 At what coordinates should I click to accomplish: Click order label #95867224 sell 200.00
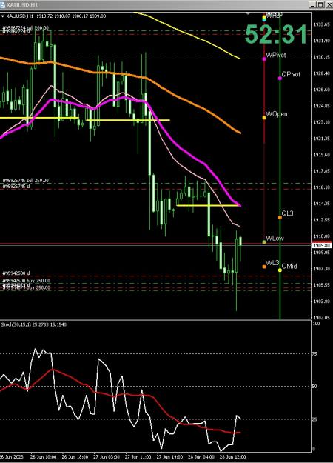26,27
